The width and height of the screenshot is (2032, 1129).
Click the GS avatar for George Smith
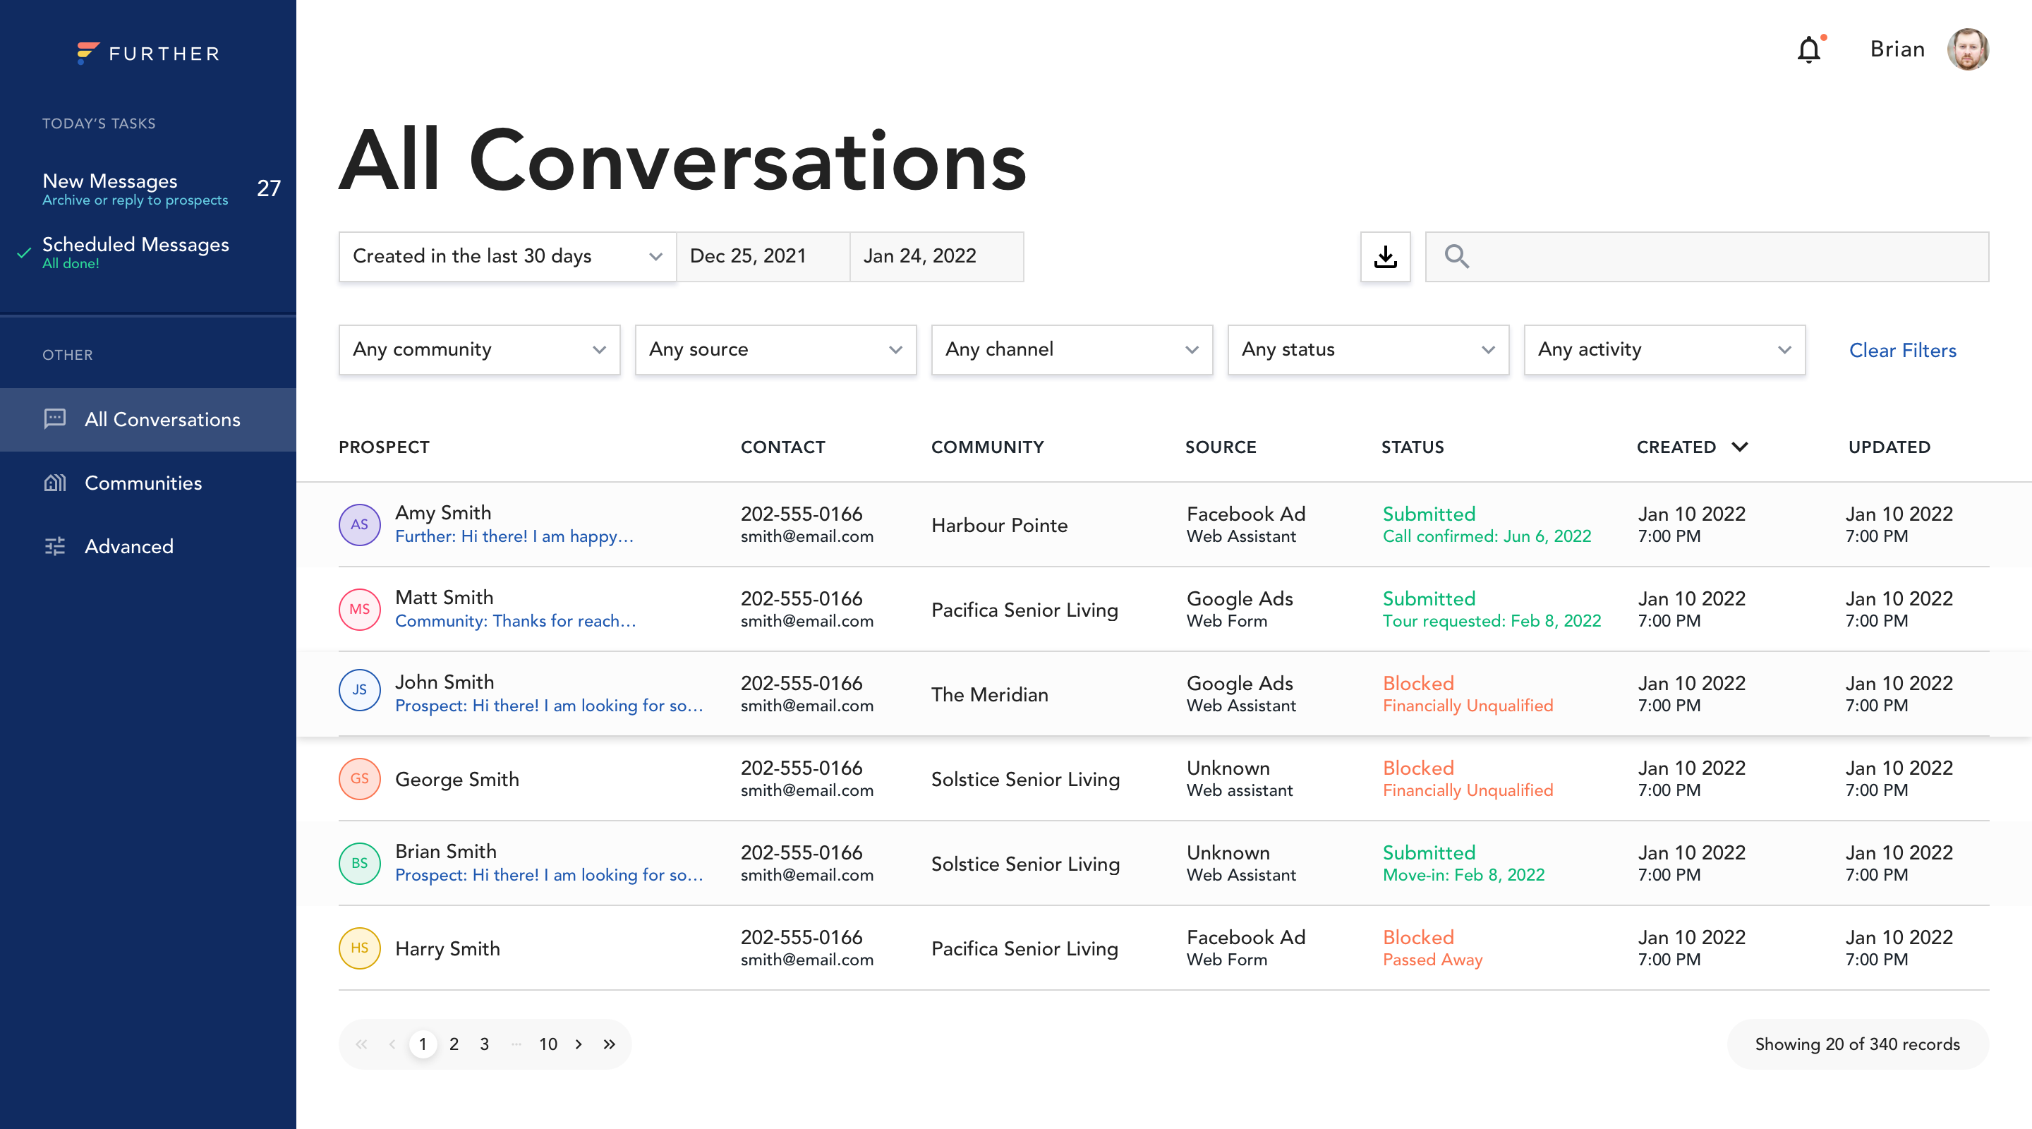coord(360,779)
